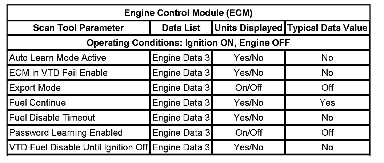Click the 'Yes/No' units for Fuel Disable Timeout
This screenshot has height=163, width=384.
(x=249, y=118)
